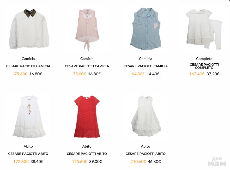Click the CESARE PACIOTTI COMPLETO title

click(x=204, y=66)
